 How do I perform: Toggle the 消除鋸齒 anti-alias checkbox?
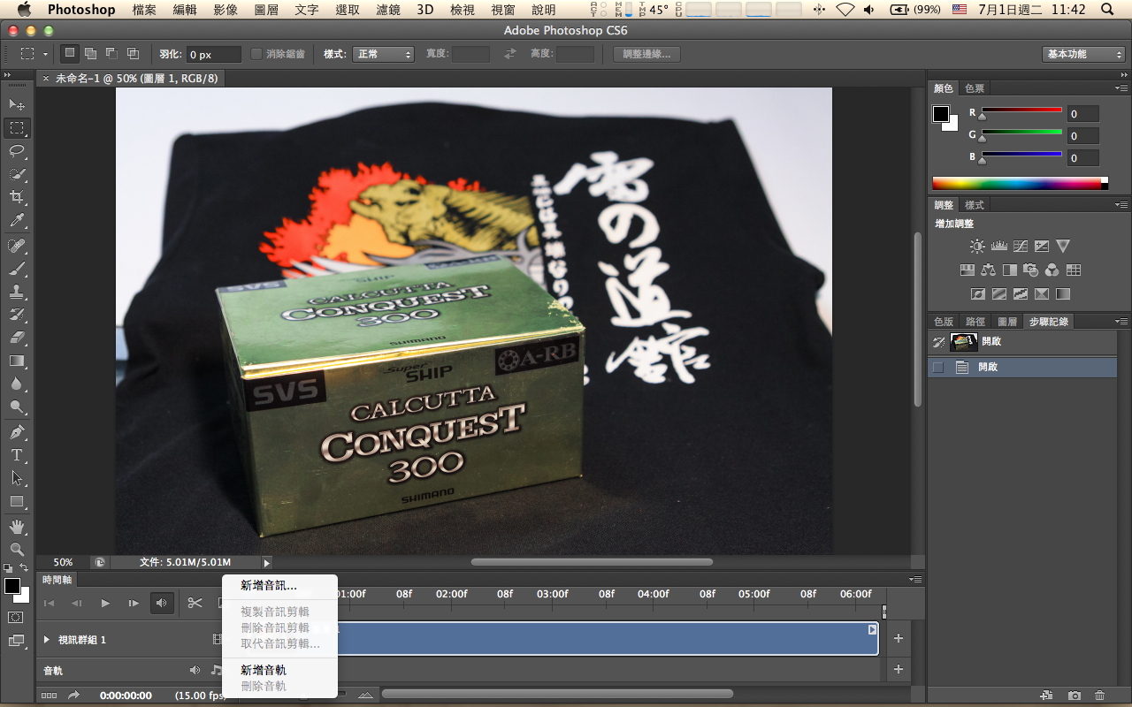[256, 54]
